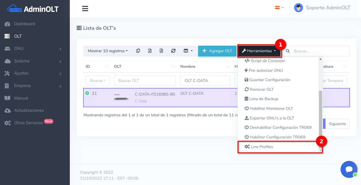Open the language flag dropdown
The image size is (361, 185).
coord(279,8)
